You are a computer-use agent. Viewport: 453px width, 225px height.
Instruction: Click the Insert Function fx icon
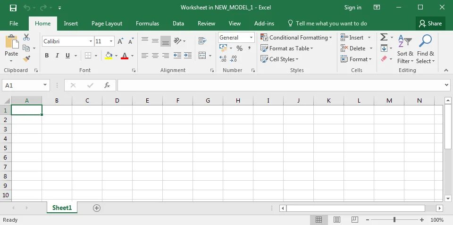(107, 85)
